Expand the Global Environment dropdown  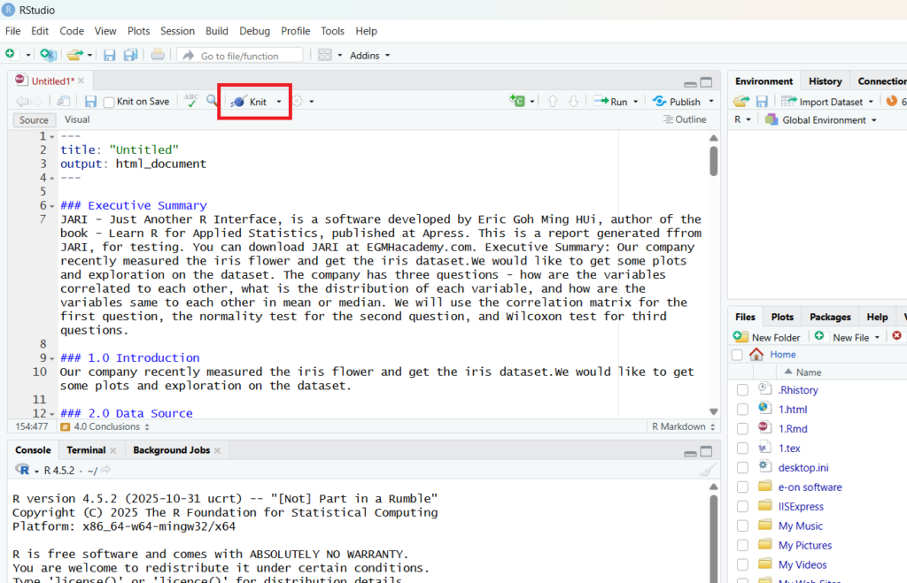(x=873, y=120)
